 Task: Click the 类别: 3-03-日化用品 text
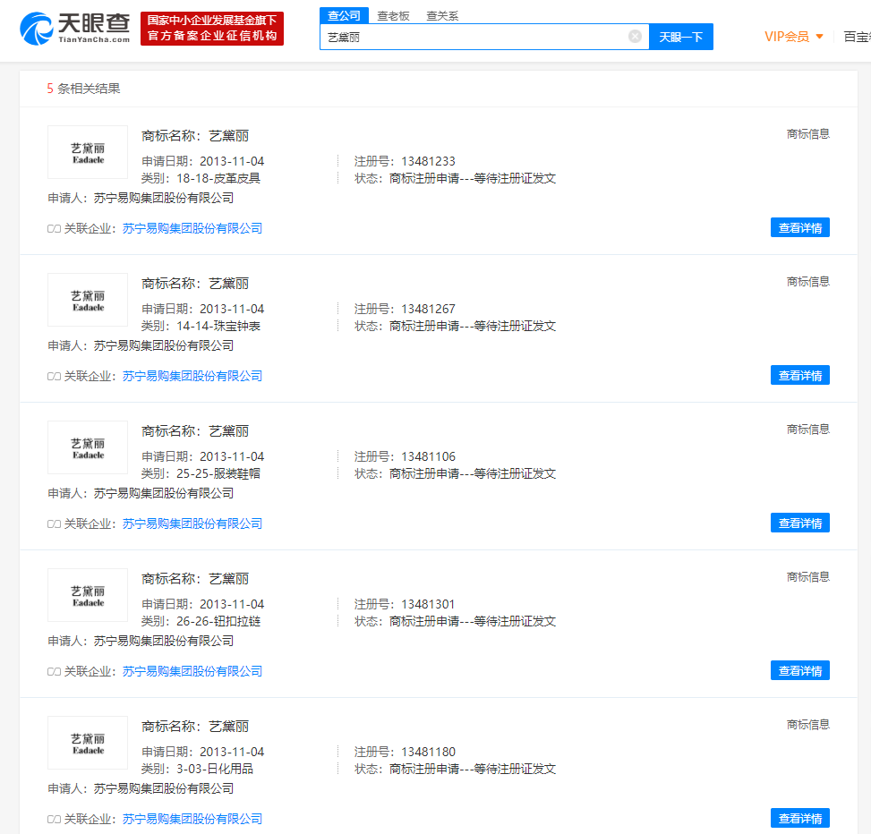click(197, 769)
